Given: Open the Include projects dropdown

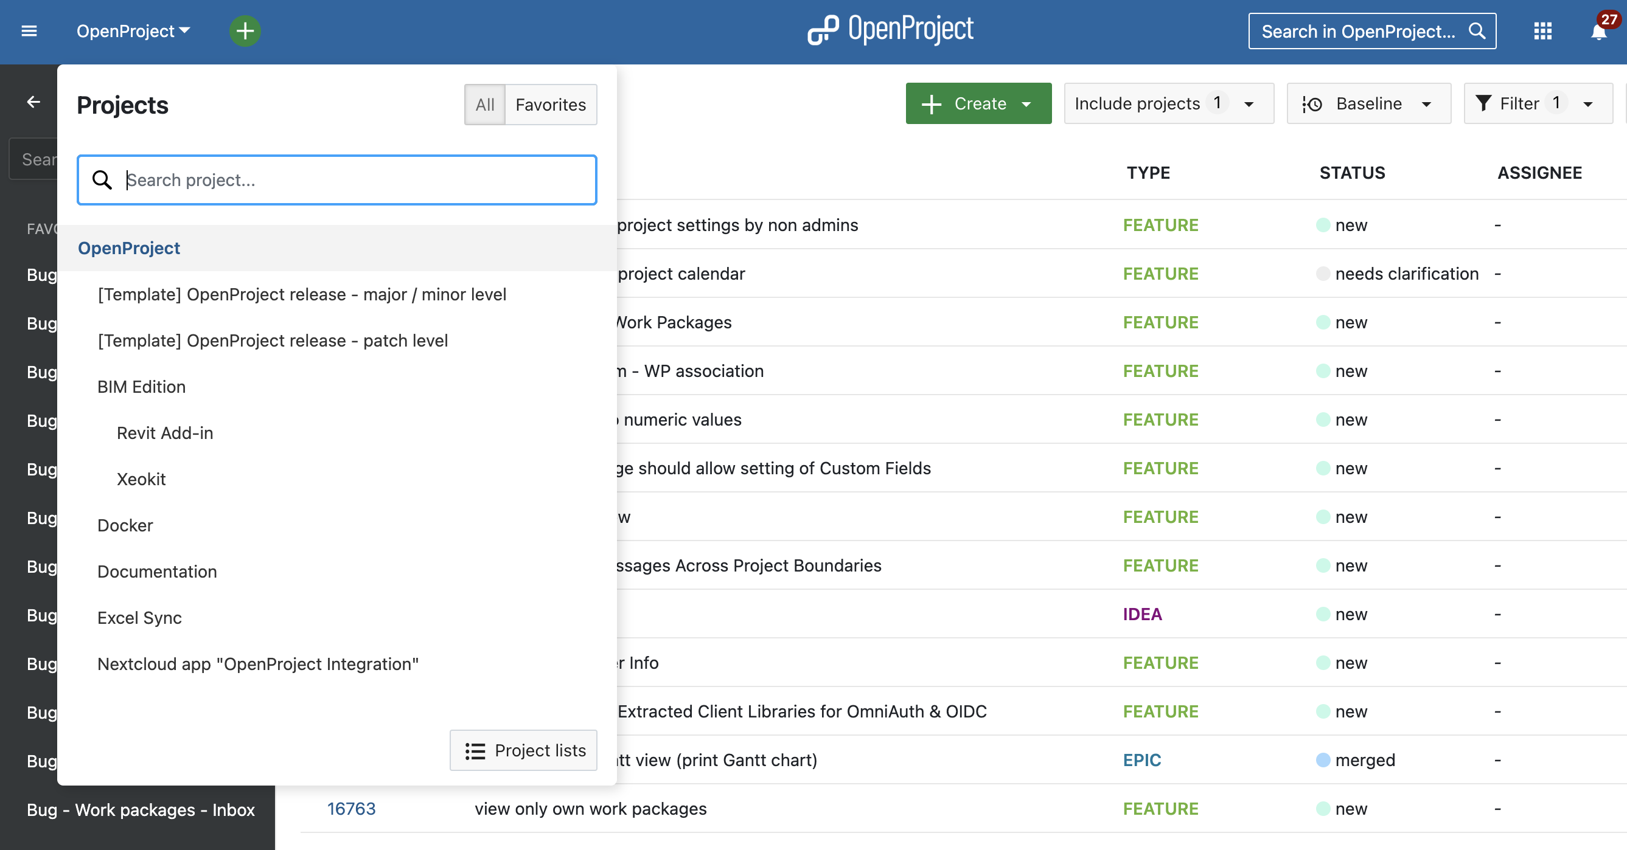Looking at the screenshot, I should pyautogui.click(x=1168, y=103).
